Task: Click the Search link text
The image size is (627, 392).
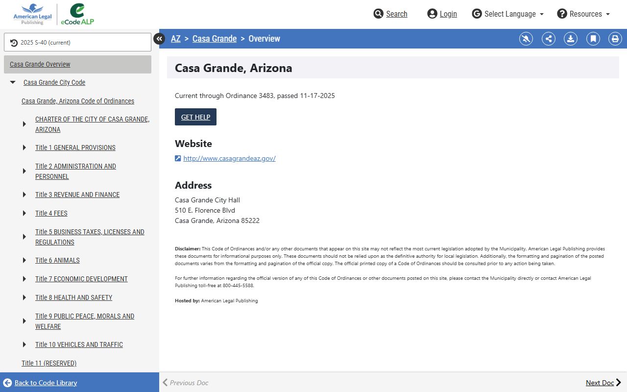Action: coord(397,14)
